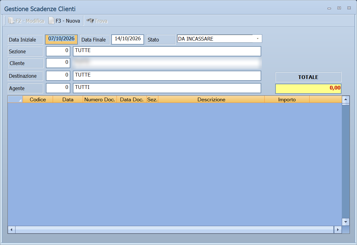
Task: Click the Agente code number field
Action: [58, 88]
